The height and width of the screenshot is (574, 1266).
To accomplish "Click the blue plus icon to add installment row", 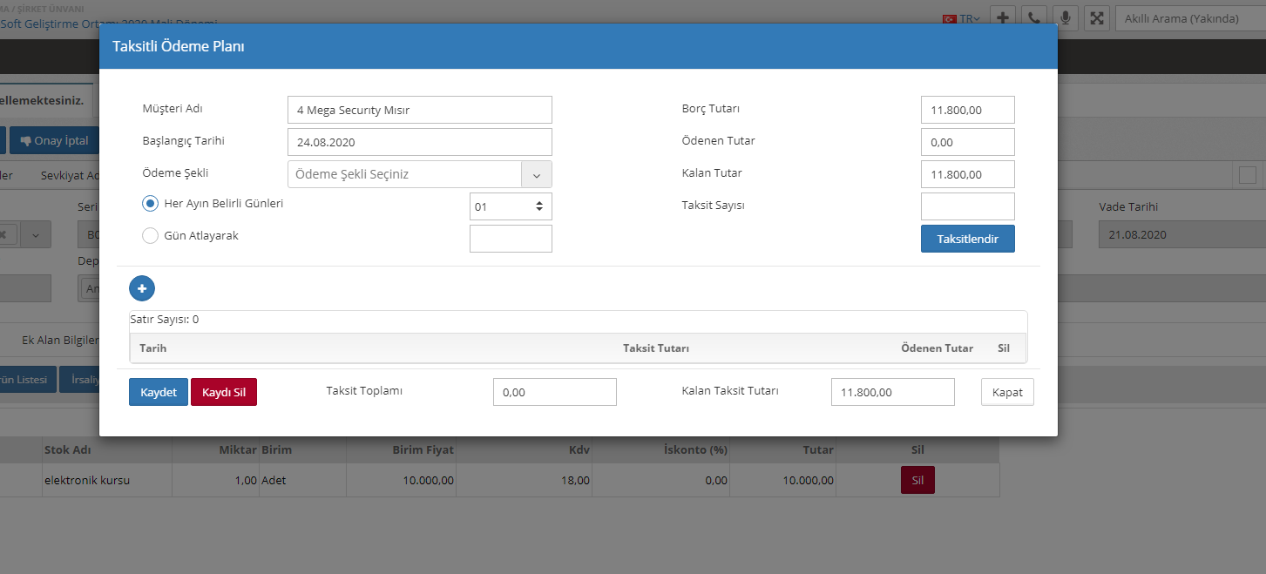I will pos(142,288).
